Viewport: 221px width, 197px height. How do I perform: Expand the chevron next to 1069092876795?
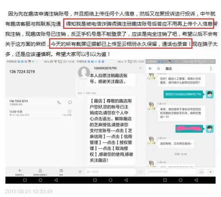[x=141, y=68]
